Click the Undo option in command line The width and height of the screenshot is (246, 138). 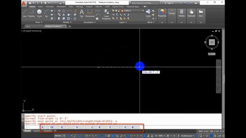127,127
